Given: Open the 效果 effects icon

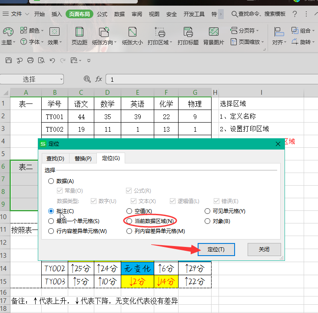Looking at the screenshot, I should [x=54, y=32].
